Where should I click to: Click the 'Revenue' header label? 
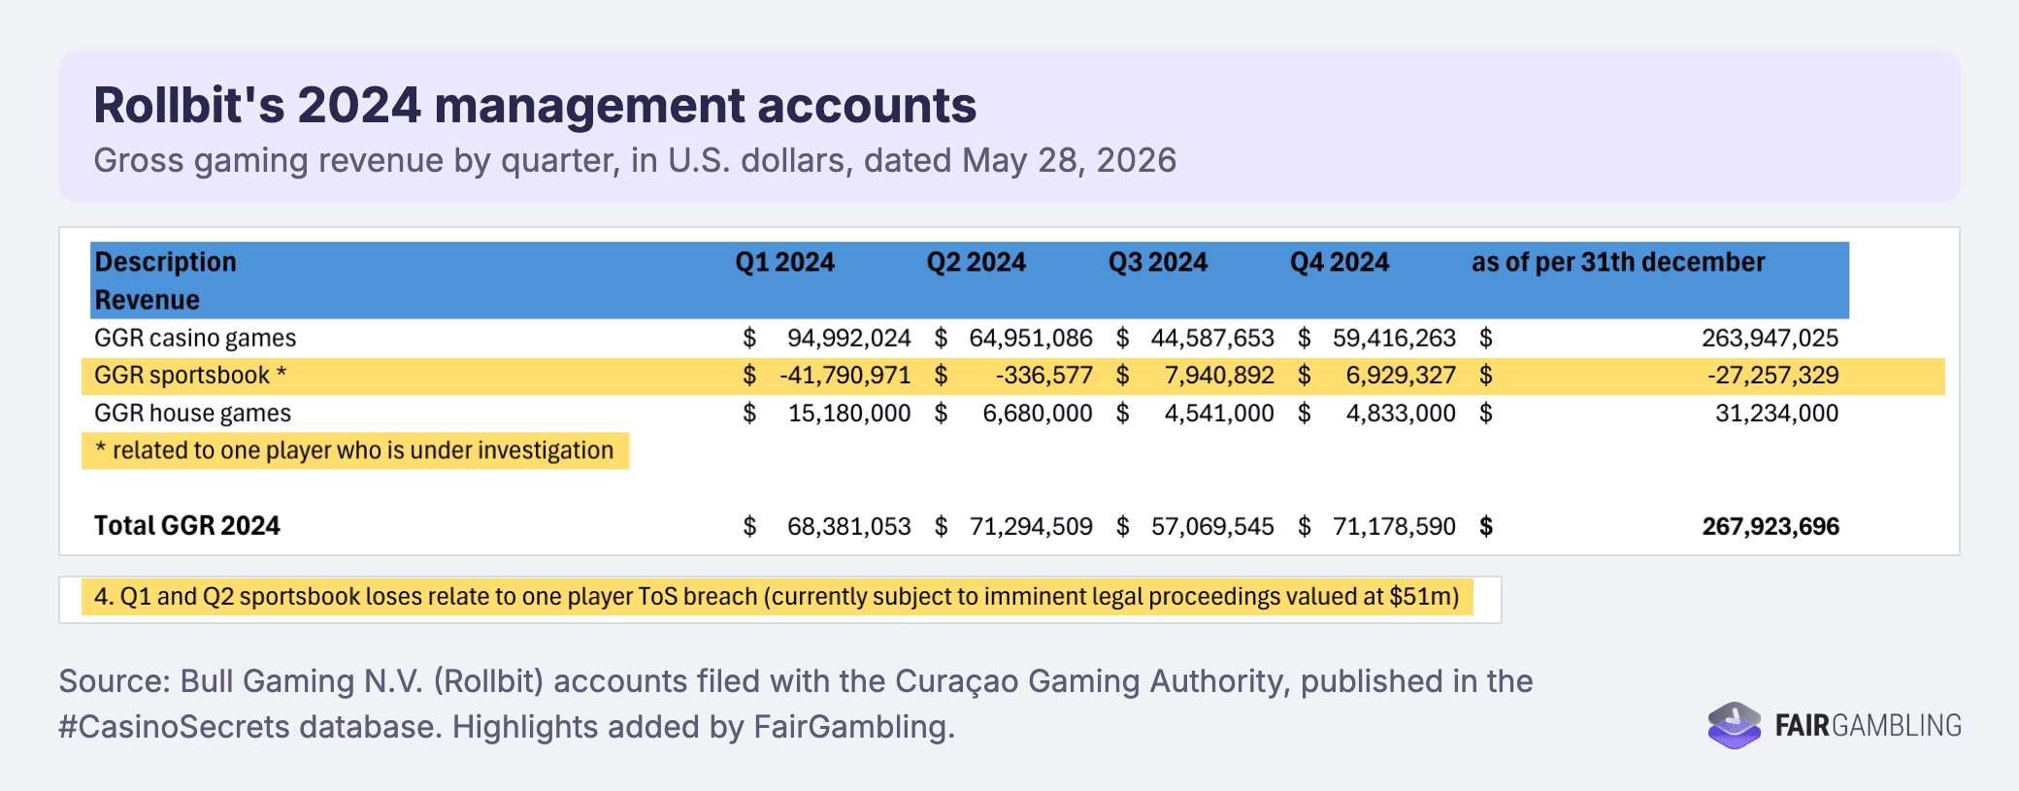[147, 300]
